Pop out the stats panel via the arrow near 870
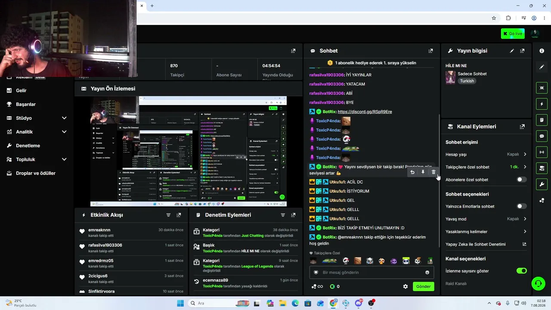The width and height of the screenshot is (551, 310). pyautogui.click(x=293, y=51)
